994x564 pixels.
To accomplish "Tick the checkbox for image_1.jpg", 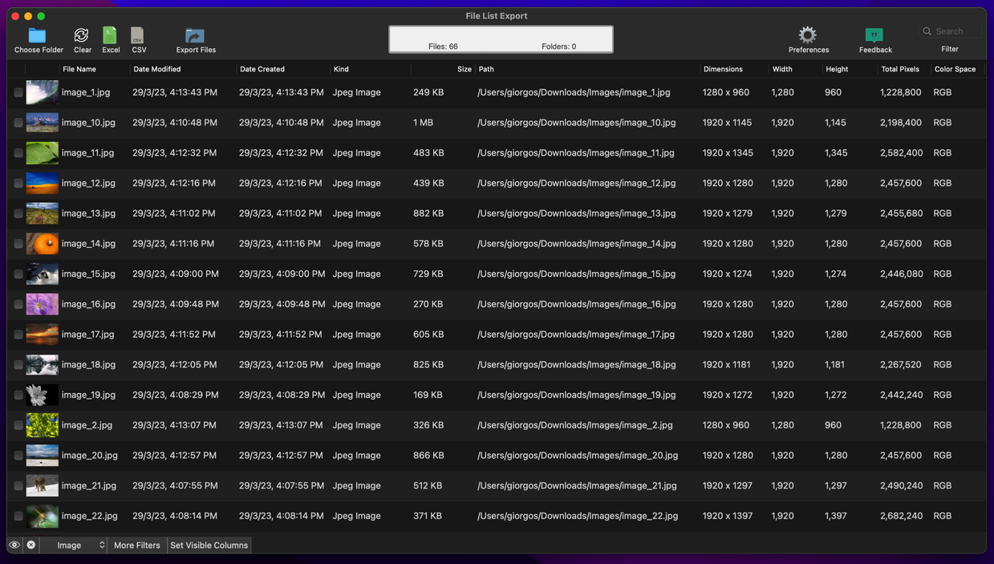I will 18,92.
